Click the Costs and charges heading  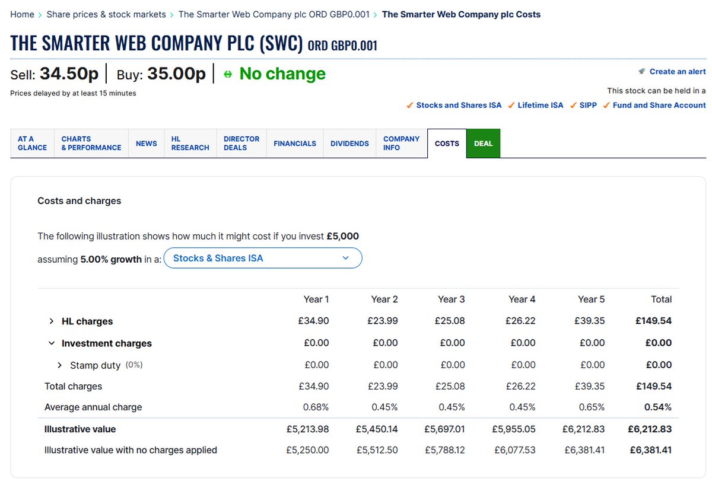(80, 201)
